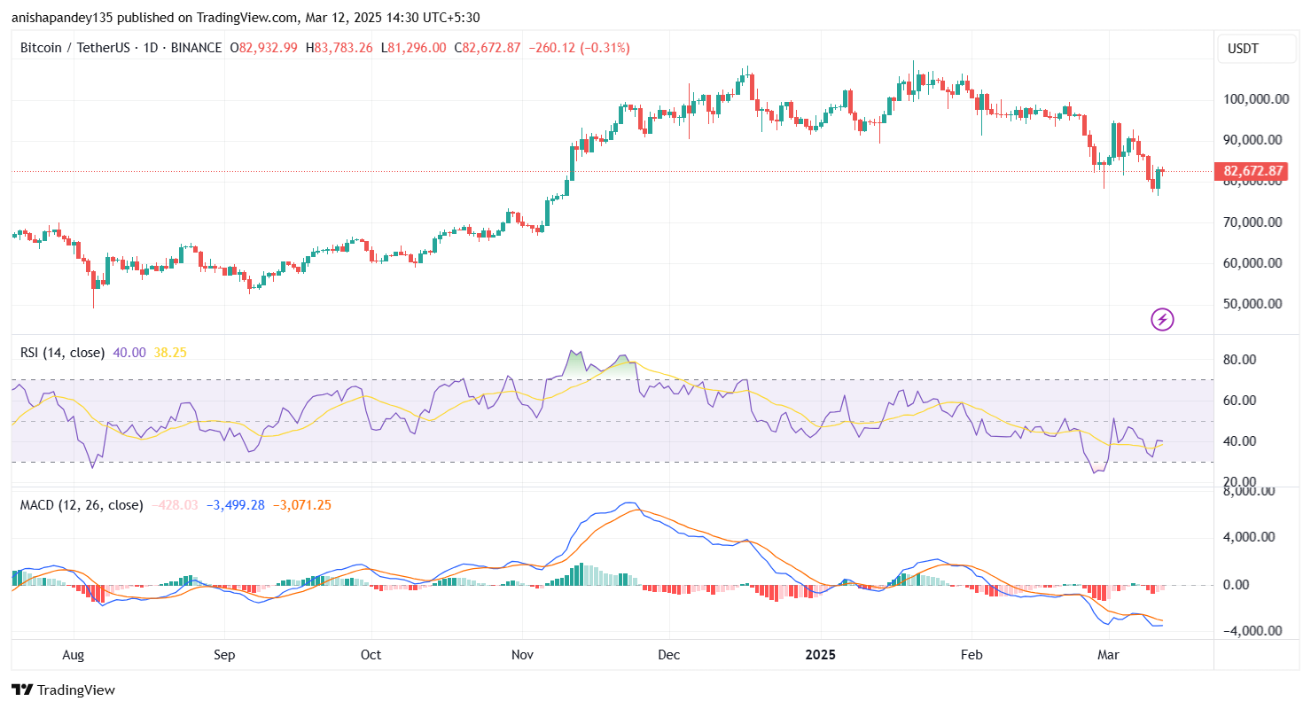Click the 100,000.00 price scale label
1311x709 pixels.
pyautogui.click(x=1255, y=99)
